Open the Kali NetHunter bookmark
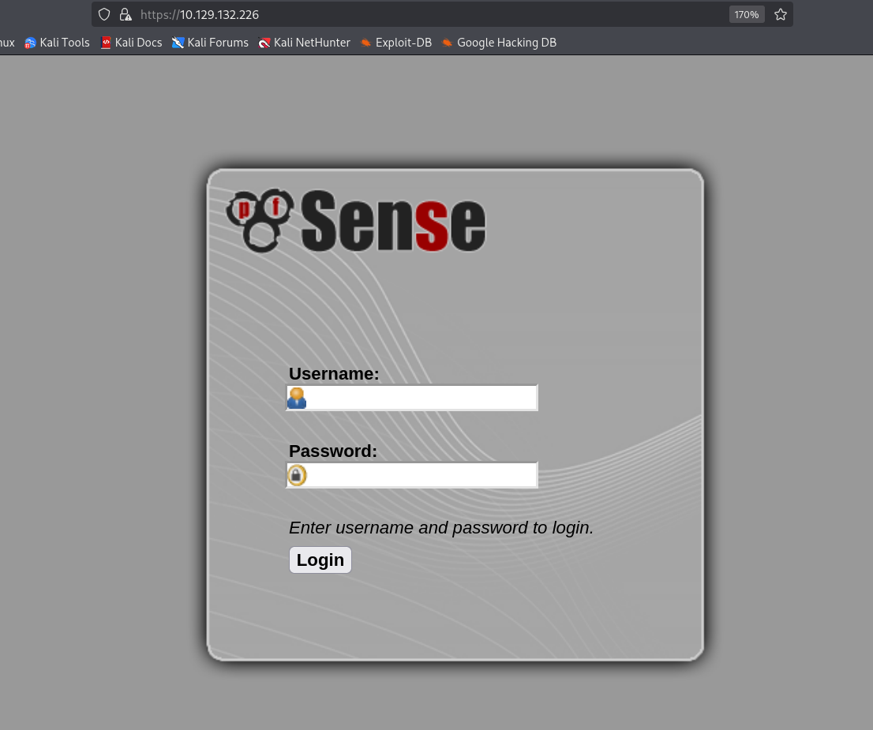The image size is (873, 730). tap(305, 43)
